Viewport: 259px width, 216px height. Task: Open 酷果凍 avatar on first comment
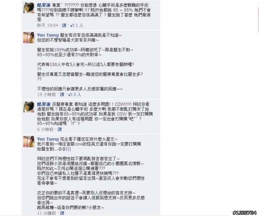coord(29,8)
